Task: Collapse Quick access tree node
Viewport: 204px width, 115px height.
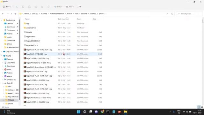Action: pos(2,20)
